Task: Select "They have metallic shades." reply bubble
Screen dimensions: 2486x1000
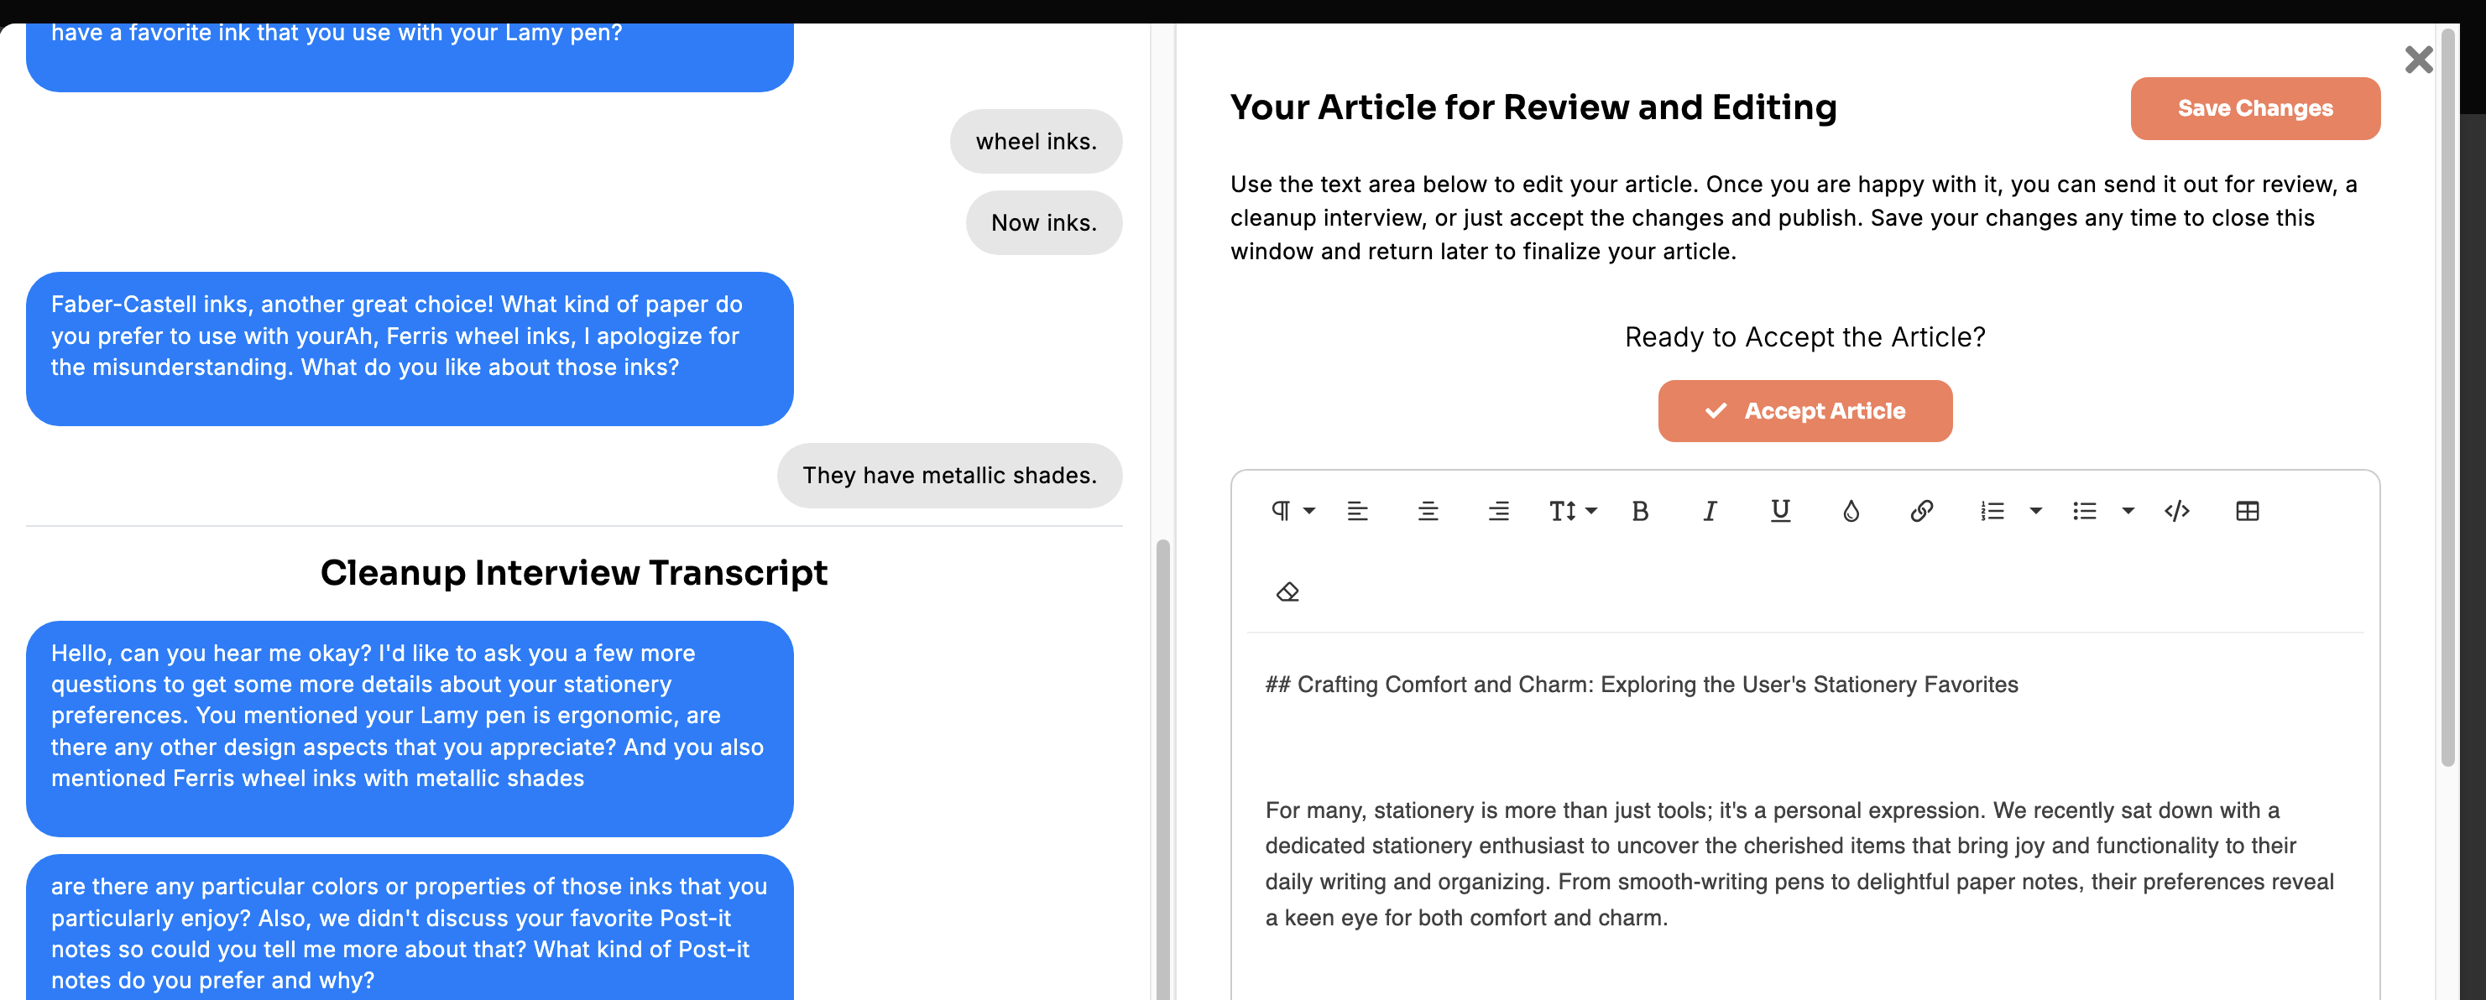Action: coord(949,476)
